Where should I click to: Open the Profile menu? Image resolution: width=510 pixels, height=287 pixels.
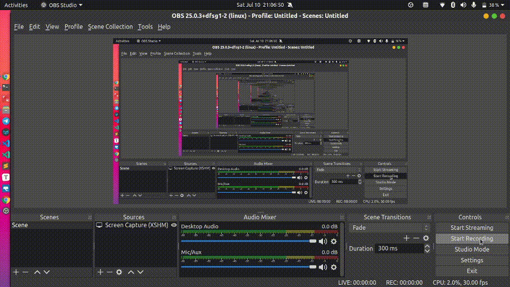click(x=74, y=26)
